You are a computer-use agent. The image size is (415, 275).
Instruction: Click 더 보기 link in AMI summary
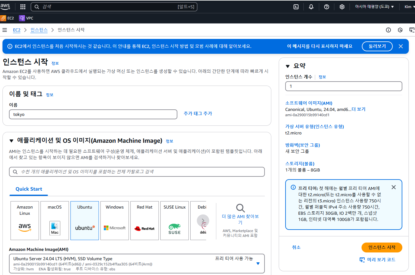pos(358,109)
